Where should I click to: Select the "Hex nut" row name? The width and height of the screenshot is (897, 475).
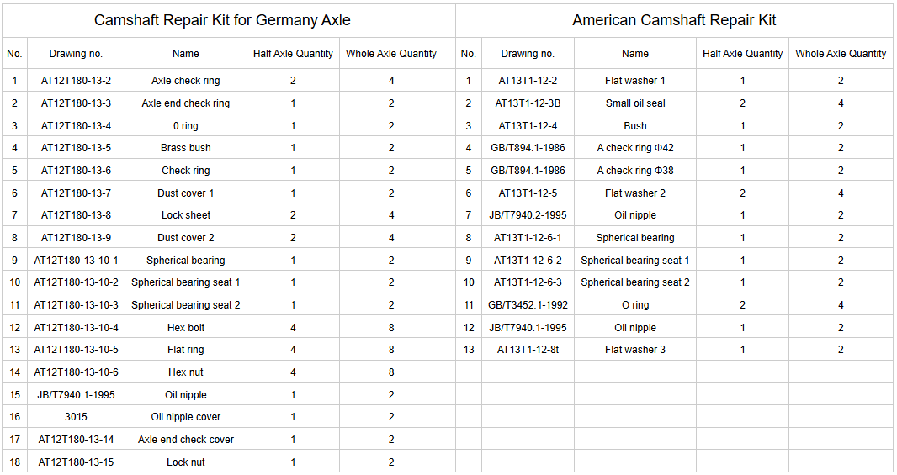(185, 372)
